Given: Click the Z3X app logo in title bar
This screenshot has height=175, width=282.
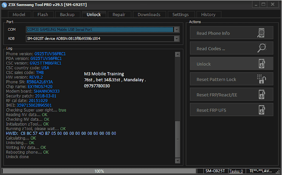Looking at the screenshot, I should click(4, 5).
